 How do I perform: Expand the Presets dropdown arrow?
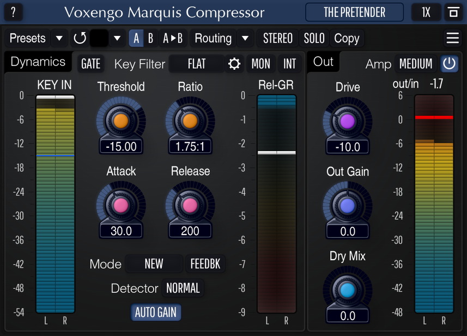pos(59,38)
